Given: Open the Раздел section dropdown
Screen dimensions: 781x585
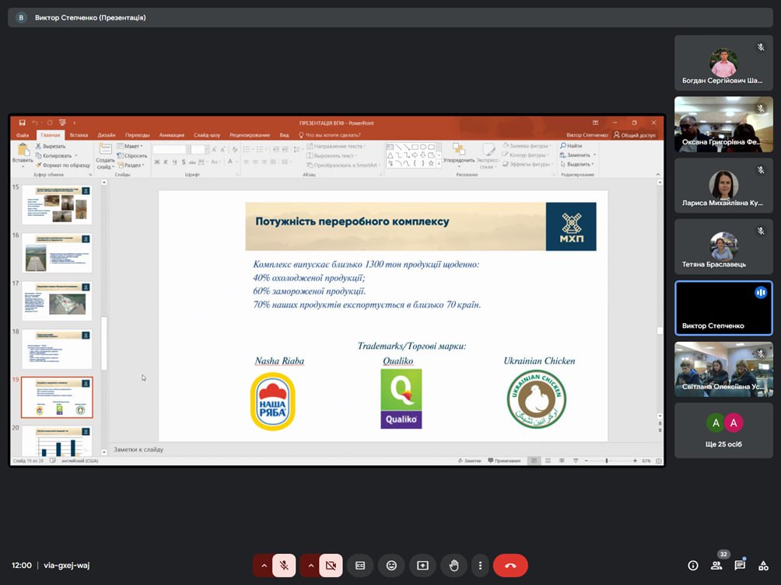Looking at the screenshot, I should click(131, 165).
